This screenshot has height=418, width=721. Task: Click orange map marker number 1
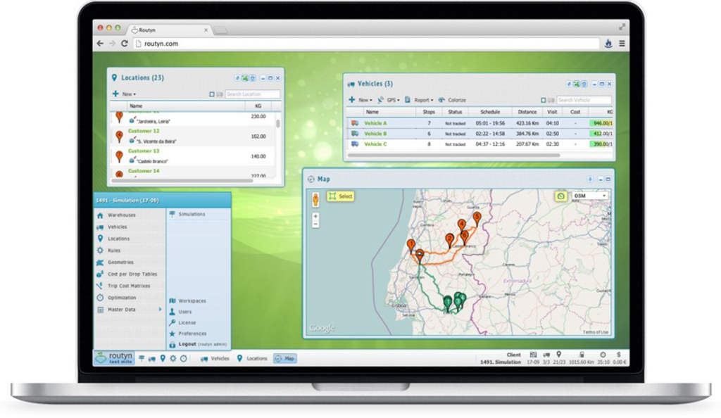click(x=411, y=246)
